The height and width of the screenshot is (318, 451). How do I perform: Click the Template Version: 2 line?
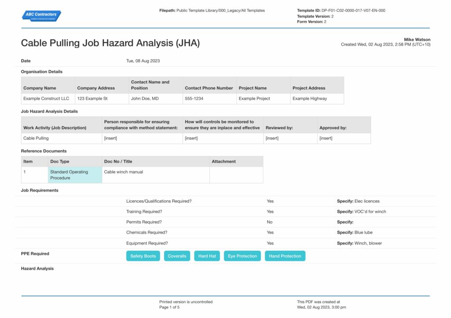(x=315, y=16)
